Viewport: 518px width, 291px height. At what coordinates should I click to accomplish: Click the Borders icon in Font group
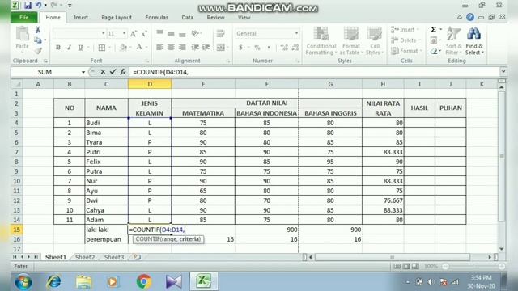click(102, 48)
